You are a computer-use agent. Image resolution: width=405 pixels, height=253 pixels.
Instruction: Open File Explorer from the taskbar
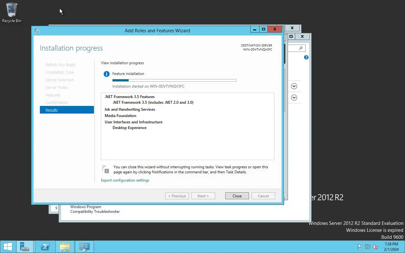point(65,247)
